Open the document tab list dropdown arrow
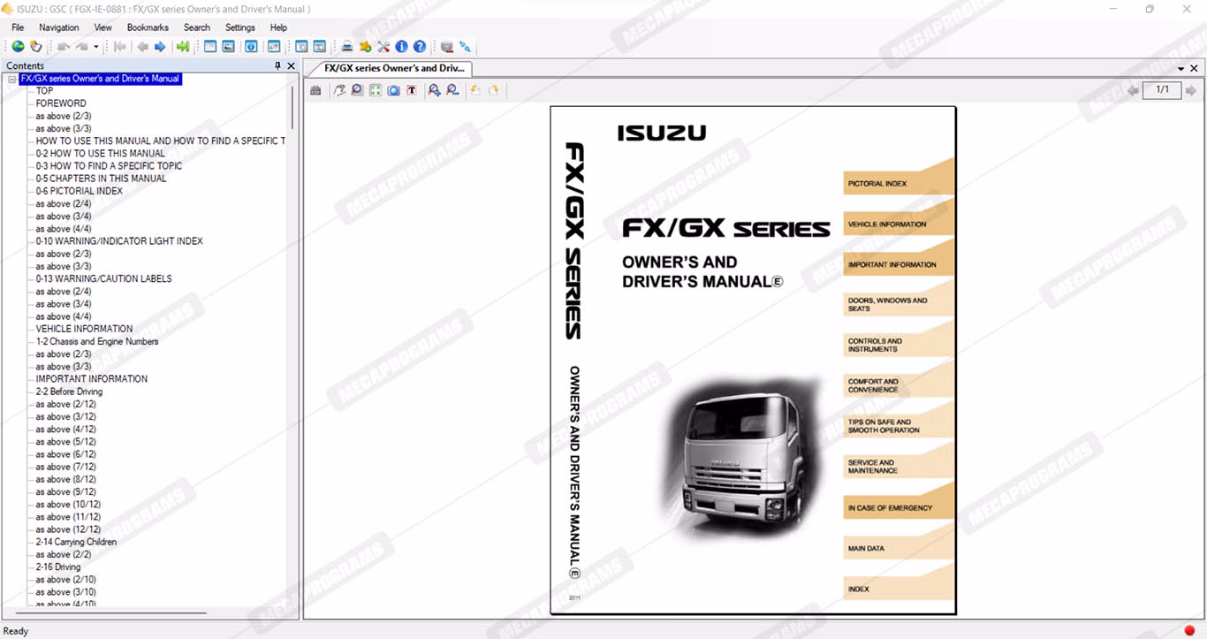 [x=1181, y=68]
